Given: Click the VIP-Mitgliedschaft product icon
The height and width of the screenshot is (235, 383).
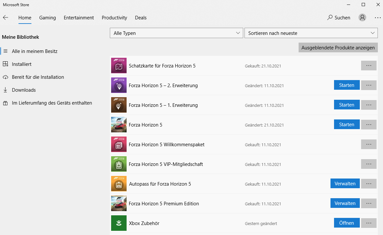Looking at the screenshot, I should 119,164.
